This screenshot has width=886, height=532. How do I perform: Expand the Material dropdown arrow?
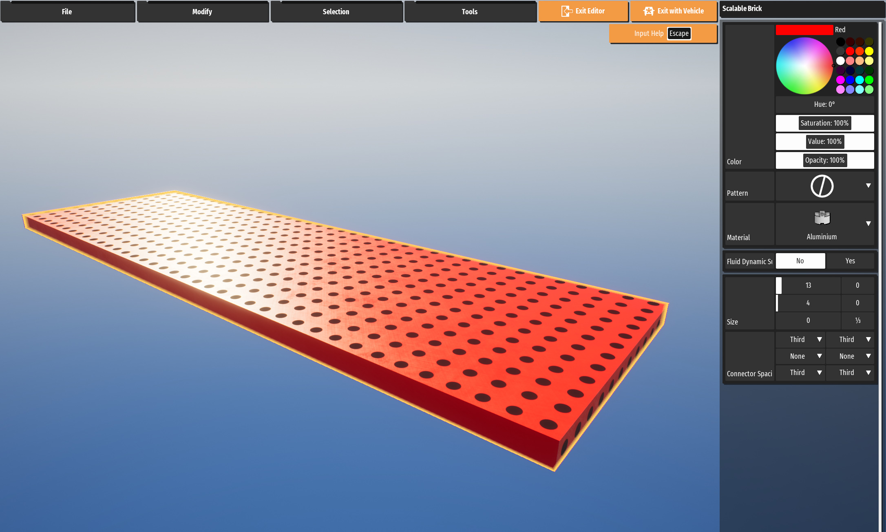click(x=868, y=223)
